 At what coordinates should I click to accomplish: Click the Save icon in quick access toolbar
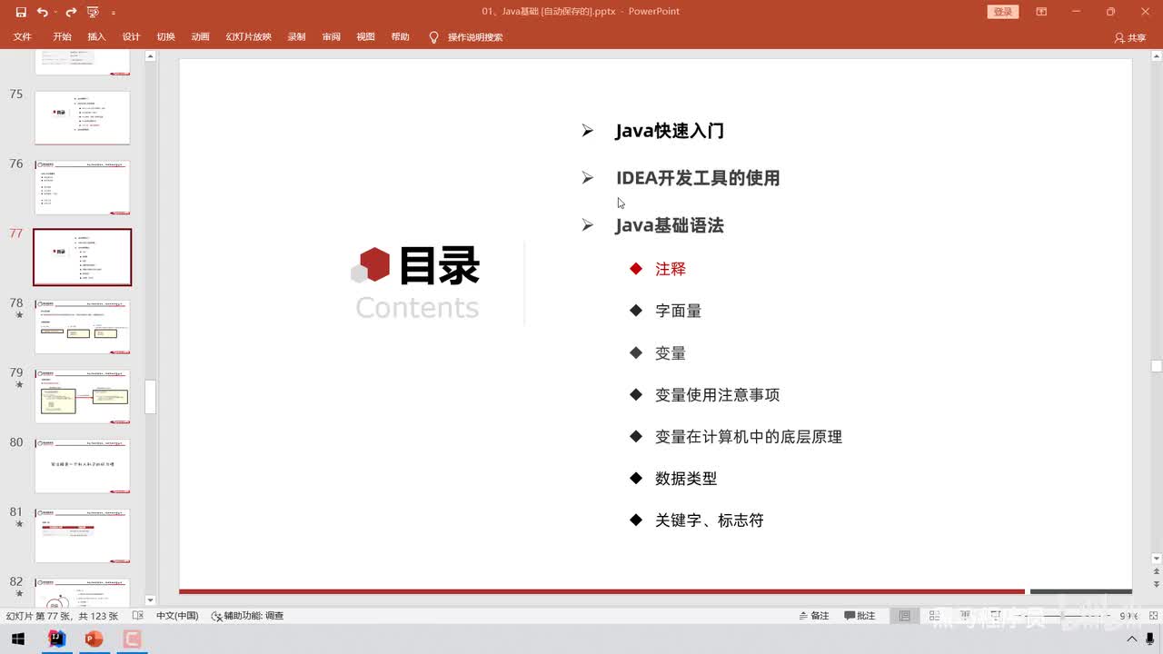tap(20, 12)
